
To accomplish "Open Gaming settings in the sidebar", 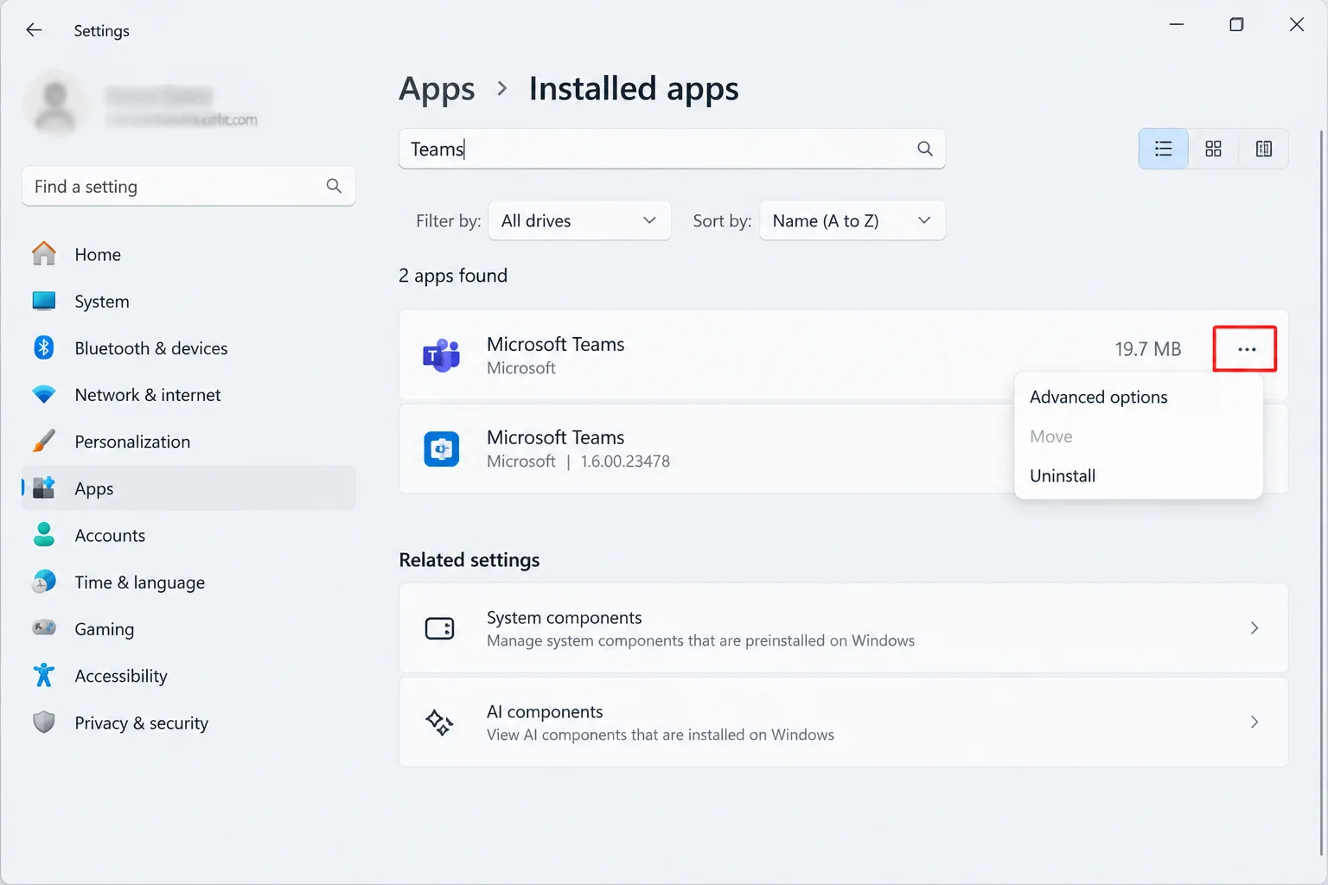I will [x=188, y=628].
